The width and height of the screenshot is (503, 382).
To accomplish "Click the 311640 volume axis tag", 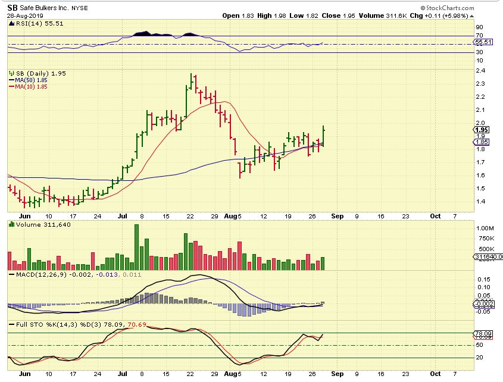I will pyautogui.click(x=488, y=256).
